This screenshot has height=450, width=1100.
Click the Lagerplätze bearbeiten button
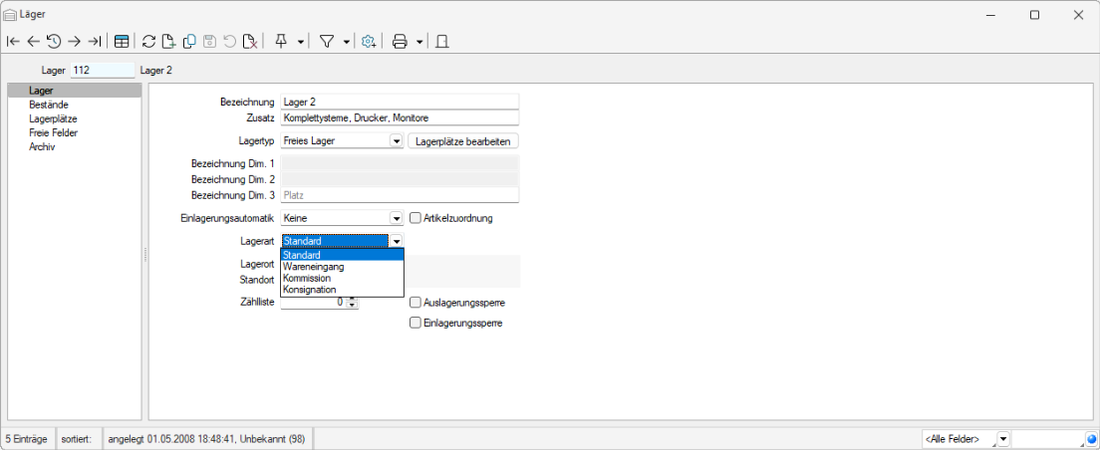[463, 141]
